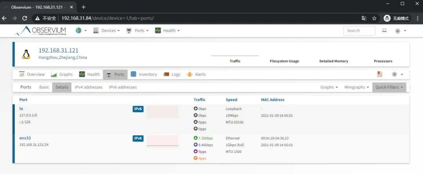
Task: Click the browser reload icon
Action: point(25,18)
